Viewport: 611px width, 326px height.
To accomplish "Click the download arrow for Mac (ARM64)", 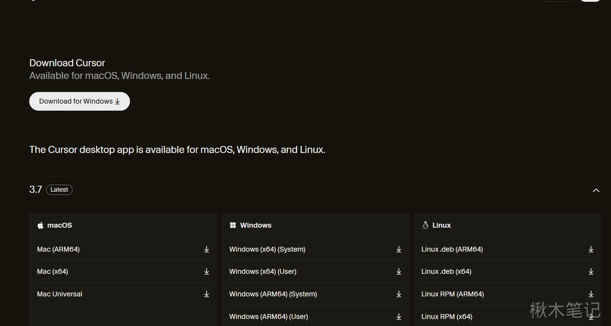I will tap(207, 250).
